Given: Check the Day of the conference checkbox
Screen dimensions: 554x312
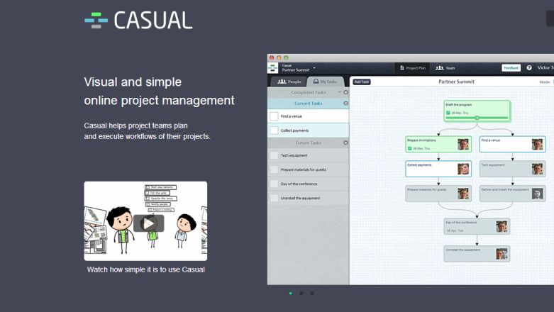Looking at the screenshot, I should pos(274,184).
